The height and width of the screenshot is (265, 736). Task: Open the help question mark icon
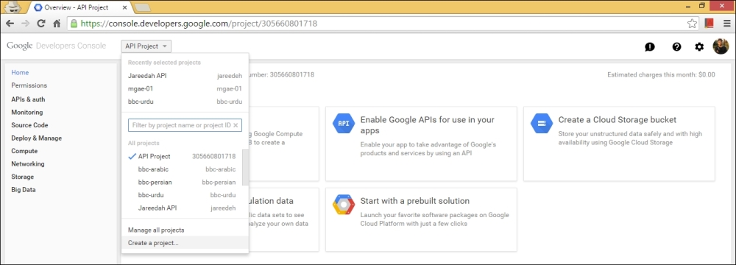point(676,46)
